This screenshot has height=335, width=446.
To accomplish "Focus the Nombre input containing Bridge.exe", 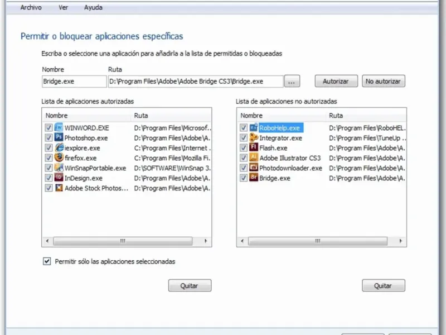I will click(74, 82).
